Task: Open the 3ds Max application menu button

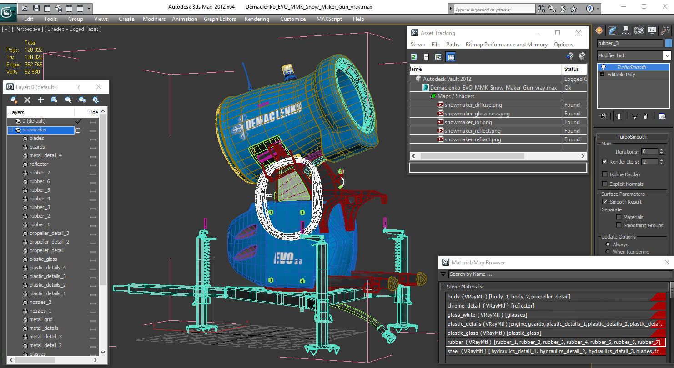Action: click(8, 11)
